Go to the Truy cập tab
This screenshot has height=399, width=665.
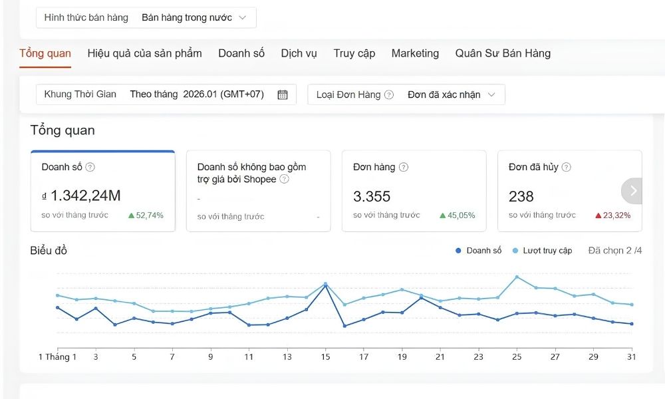click(x=354, y=53)
